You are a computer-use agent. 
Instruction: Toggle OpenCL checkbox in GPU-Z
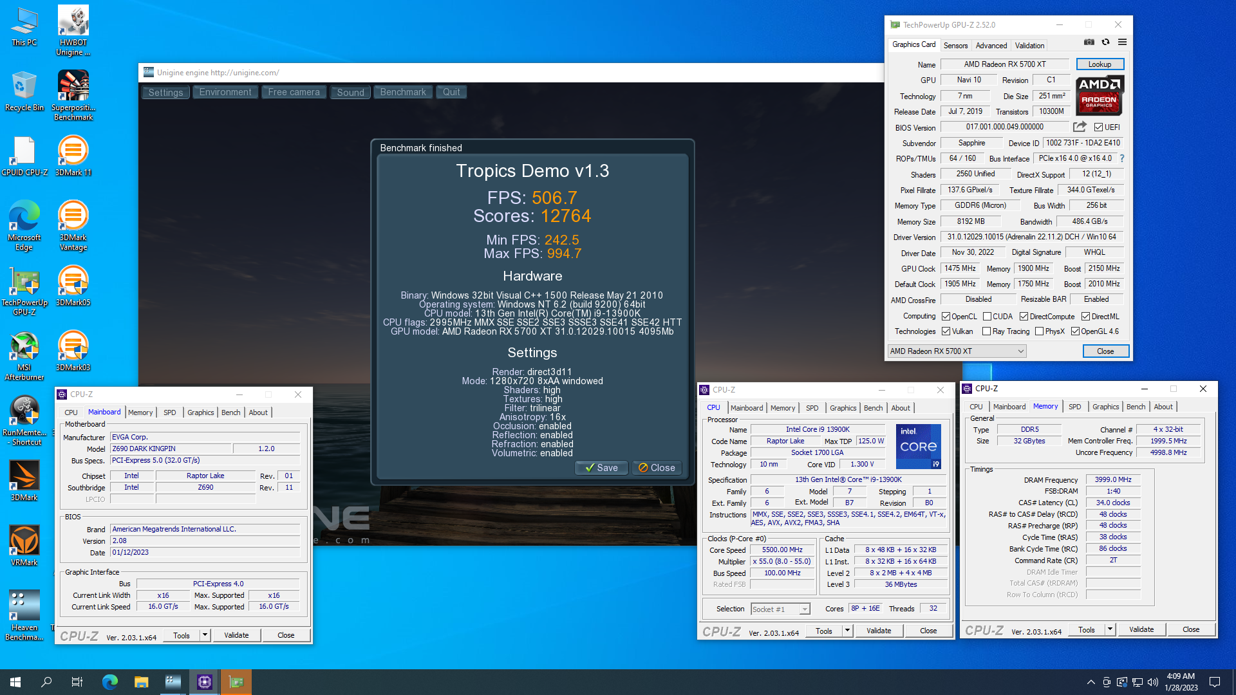(946, 317)
